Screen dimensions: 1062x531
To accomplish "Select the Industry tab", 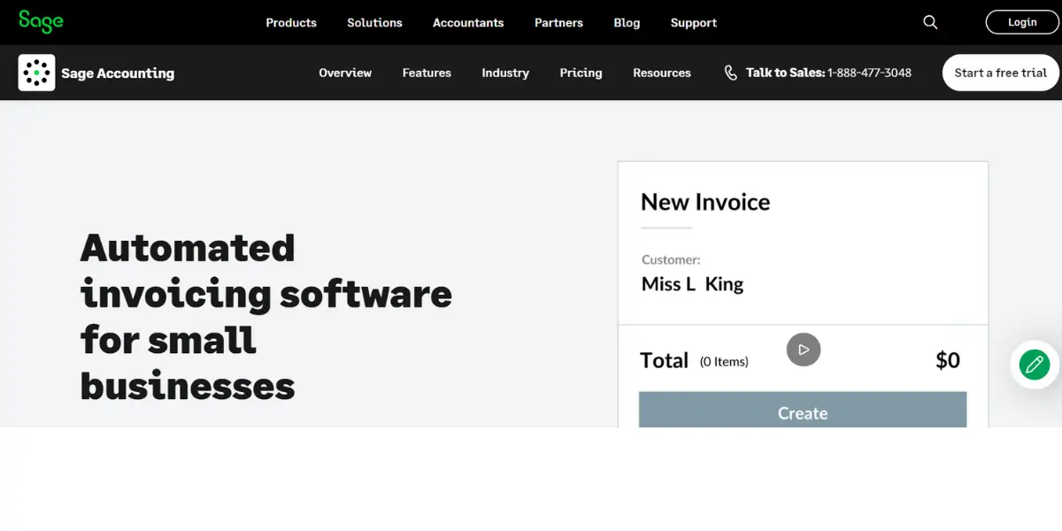I will 505,73.
